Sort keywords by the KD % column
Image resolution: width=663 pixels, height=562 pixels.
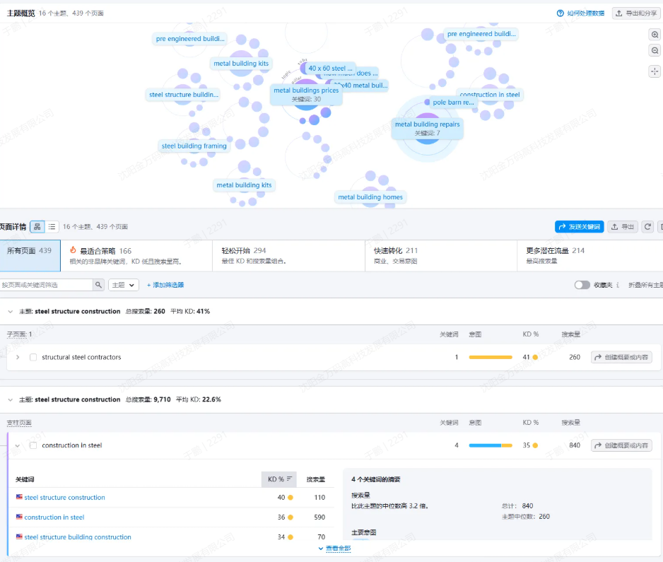[279, 479]
